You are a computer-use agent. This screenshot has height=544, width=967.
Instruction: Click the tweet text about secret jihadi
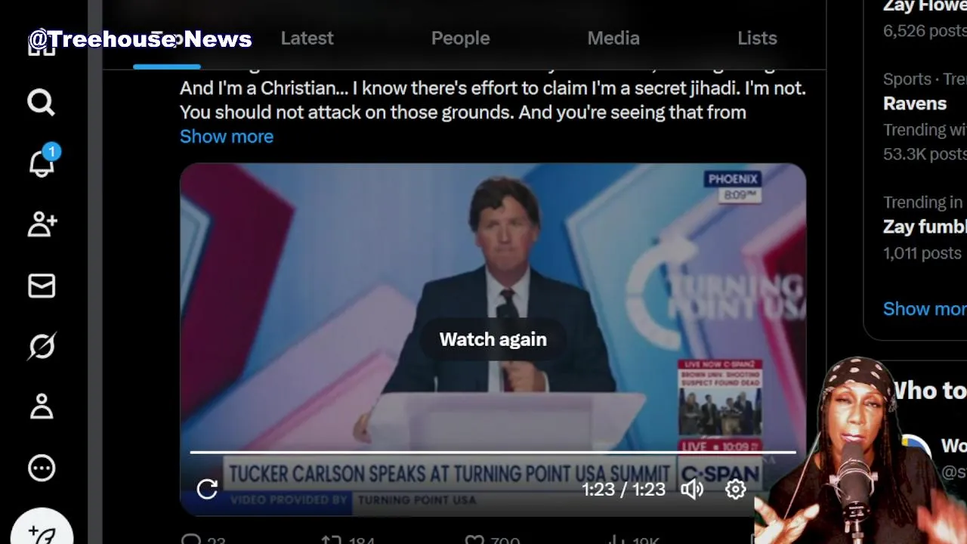[x=493, y=100]
